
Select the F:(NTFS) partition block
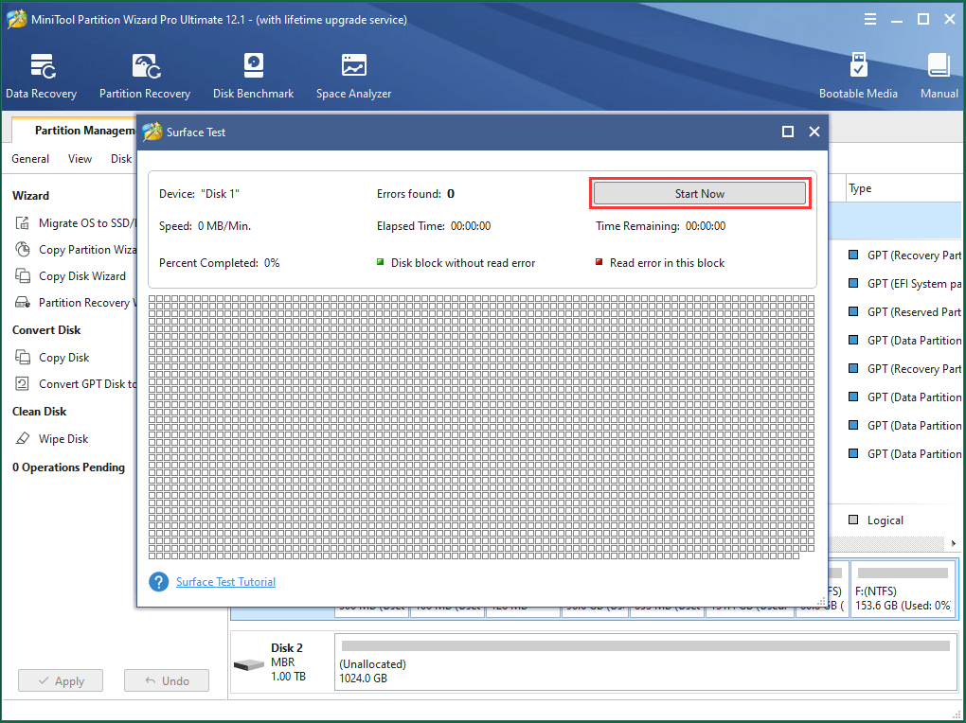coord(903,589)
